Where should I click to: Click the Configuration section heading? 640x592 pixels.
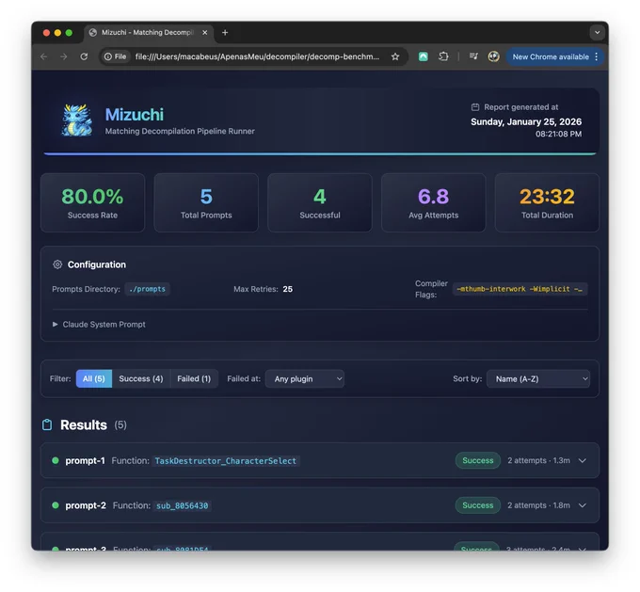pyautogui.click(x=97, y=264)
